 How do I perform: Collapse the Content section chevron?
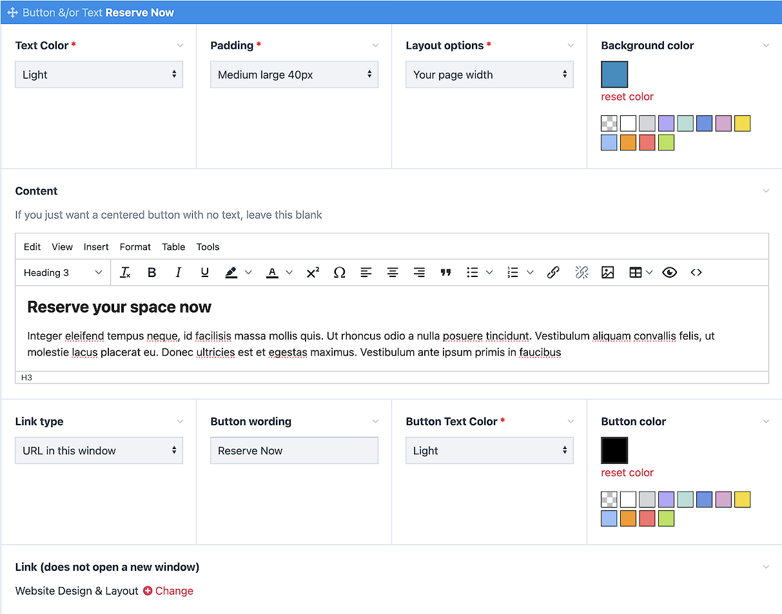coord(766,191)
